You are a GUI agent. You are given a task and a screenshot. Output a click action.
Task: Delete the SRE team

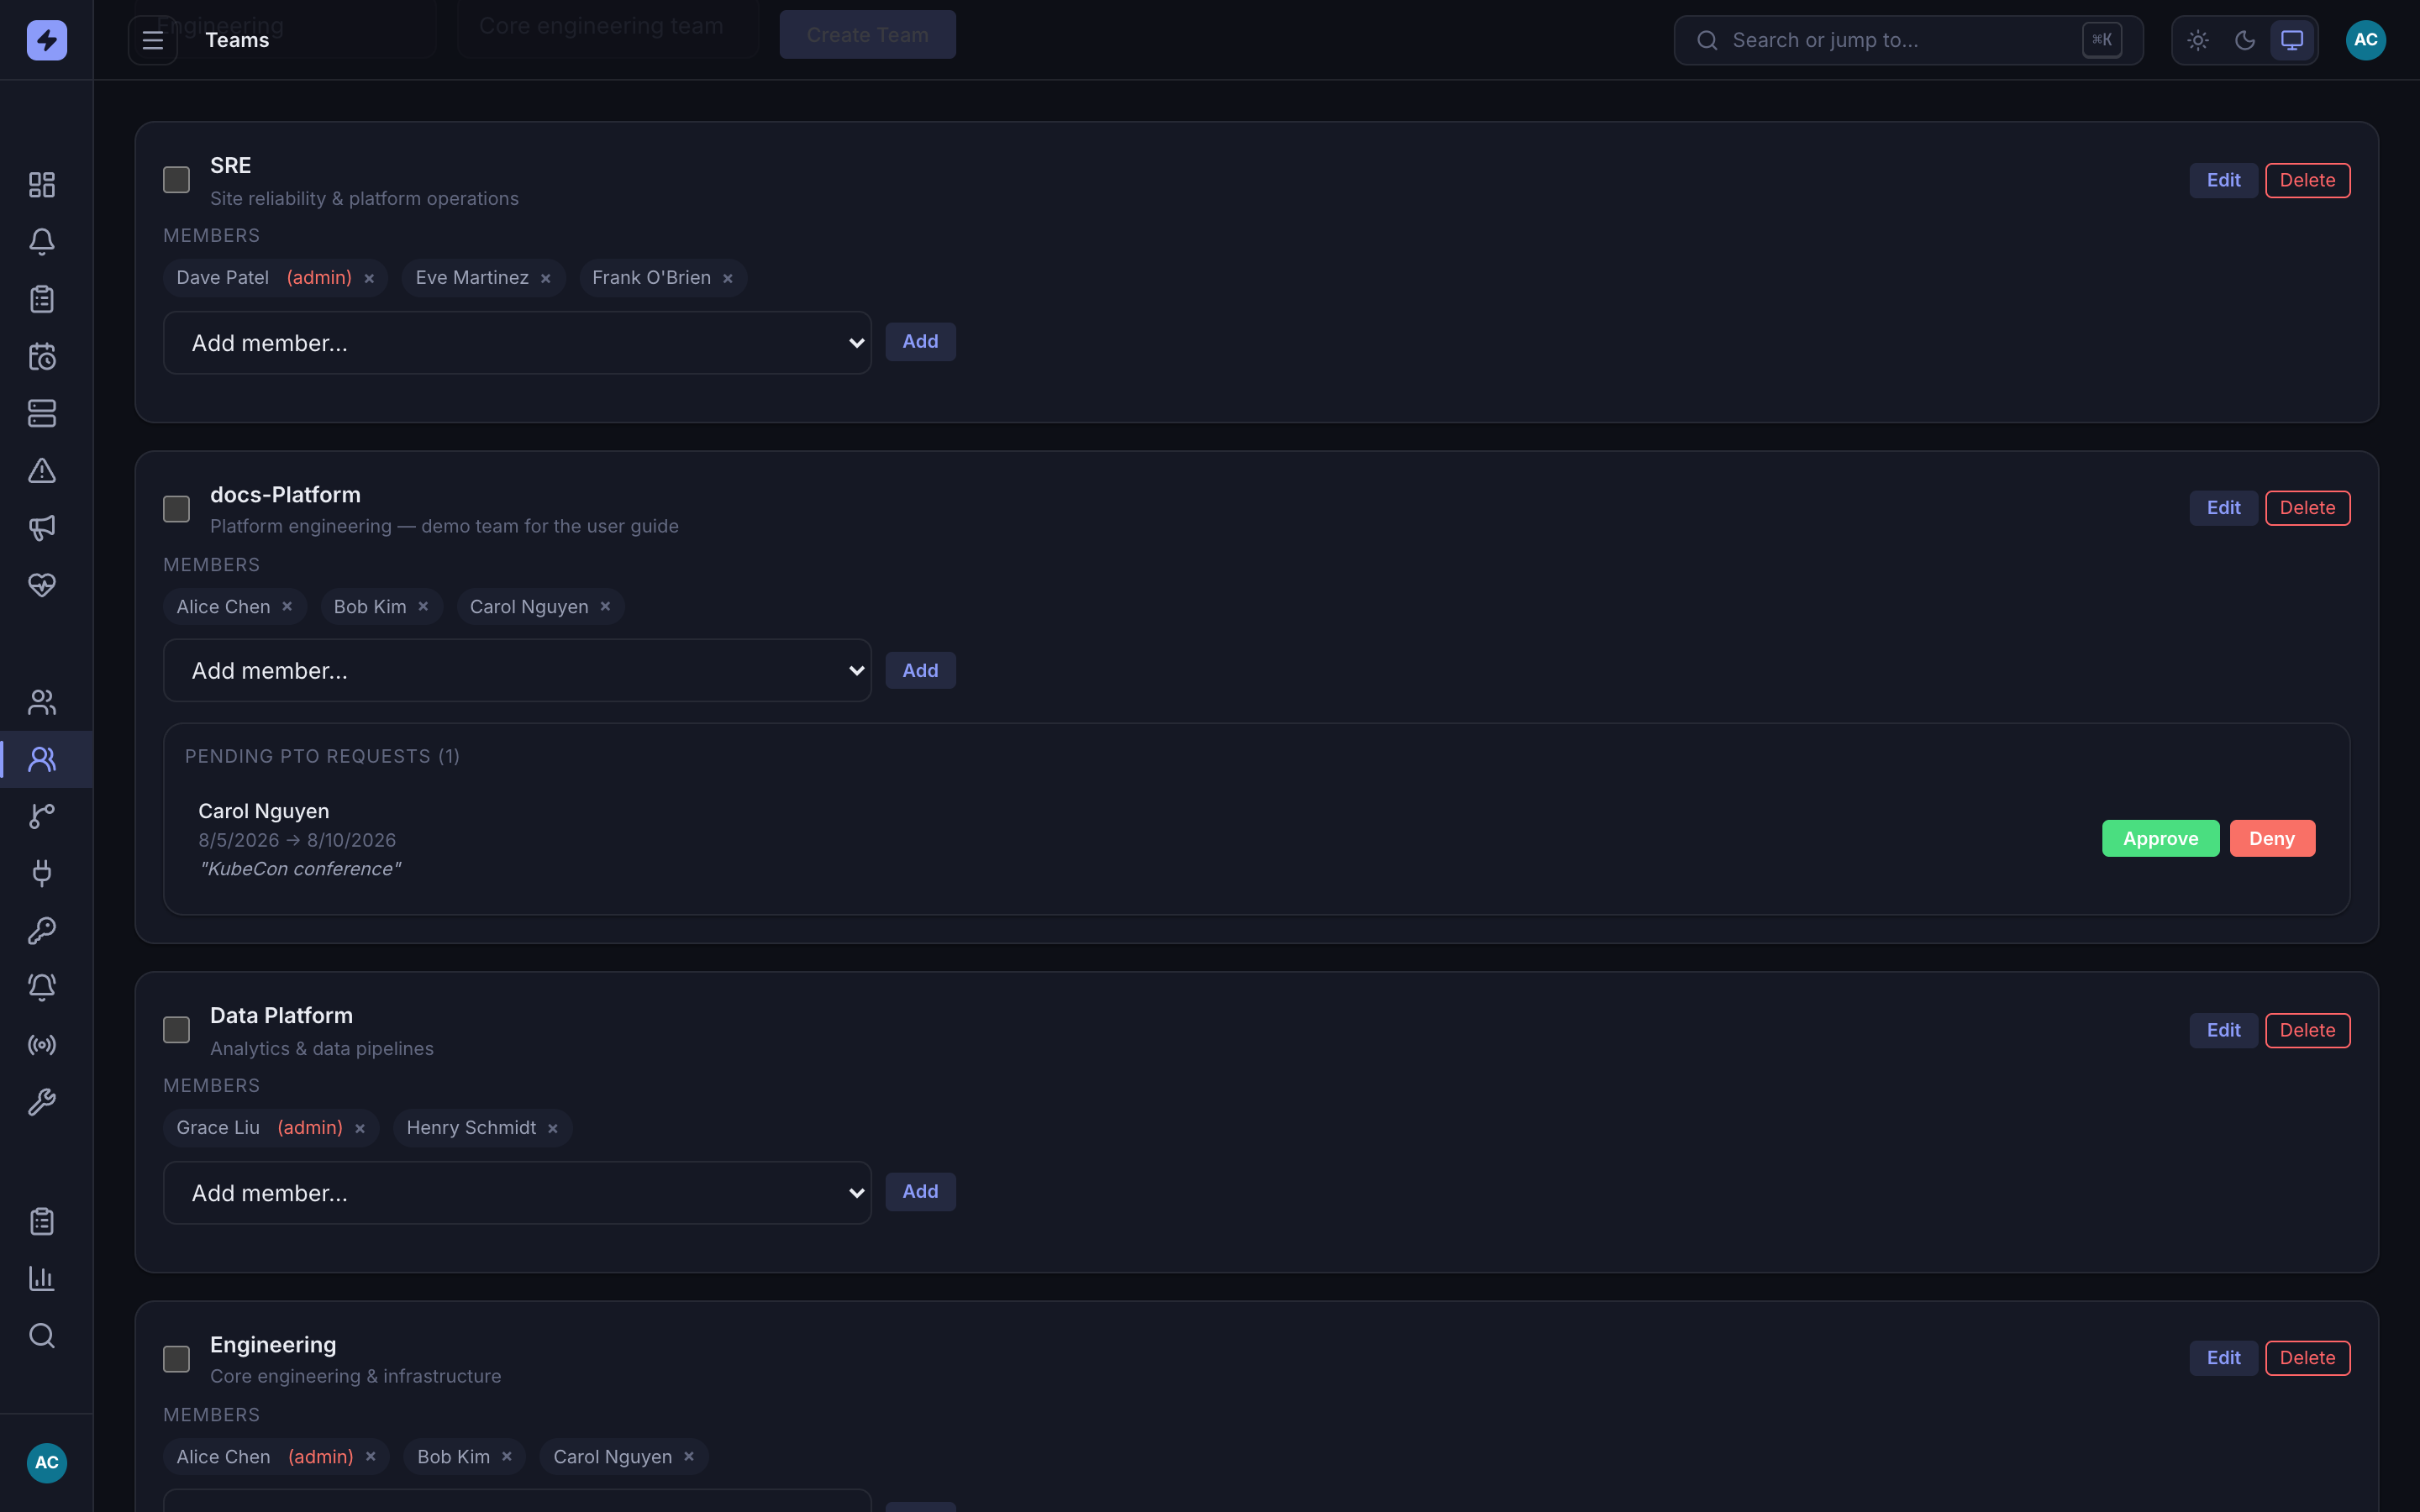tap(2307, 181)
